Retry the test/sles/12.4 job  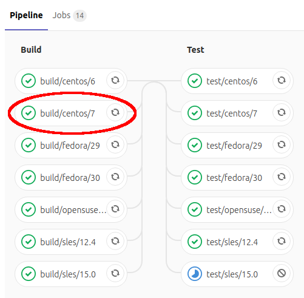282,242
